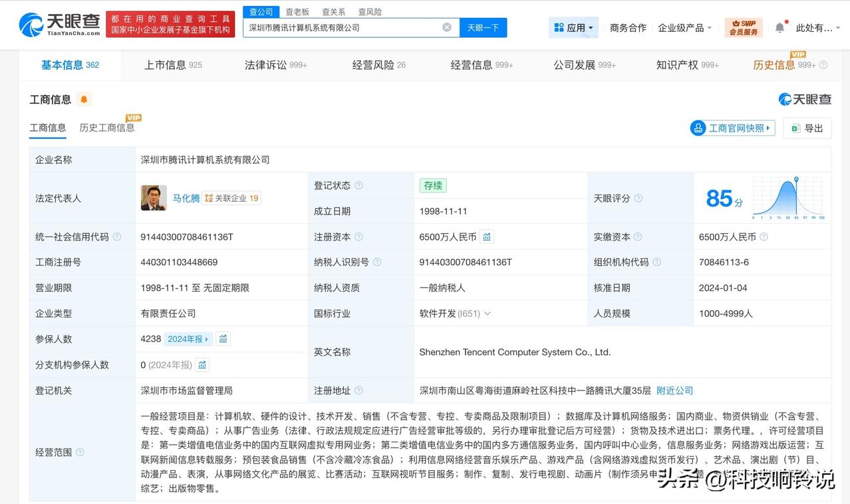Switch to the 历史工商信息 tab

(x=107, y=127)
